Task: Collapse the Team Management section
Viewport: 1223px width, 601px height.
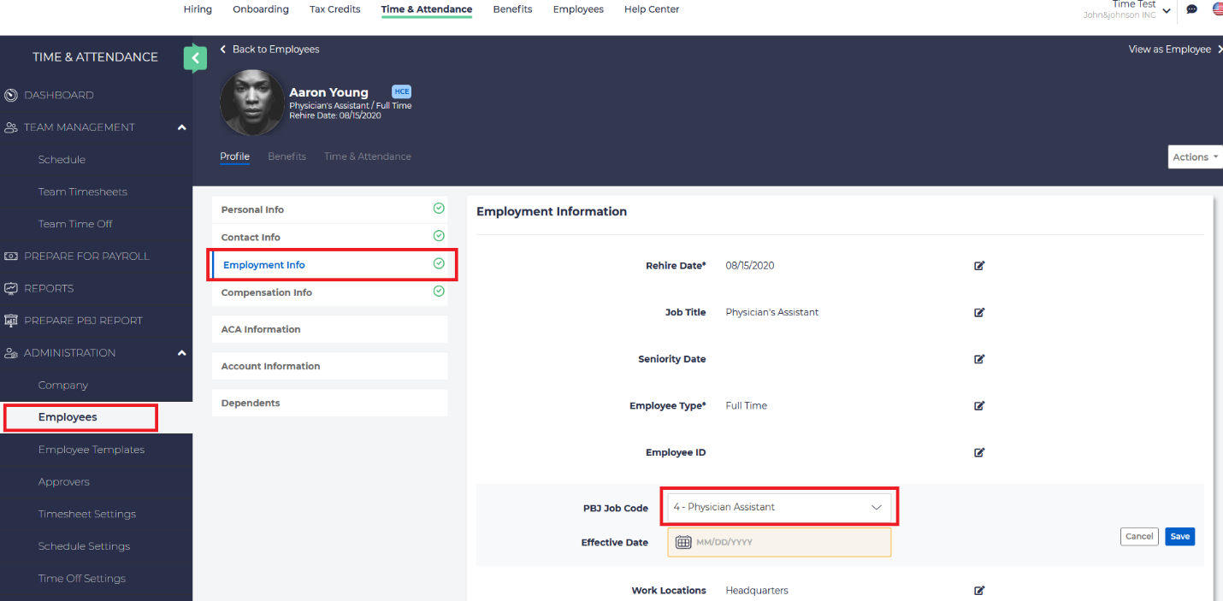Action: [x=181, y=127]
